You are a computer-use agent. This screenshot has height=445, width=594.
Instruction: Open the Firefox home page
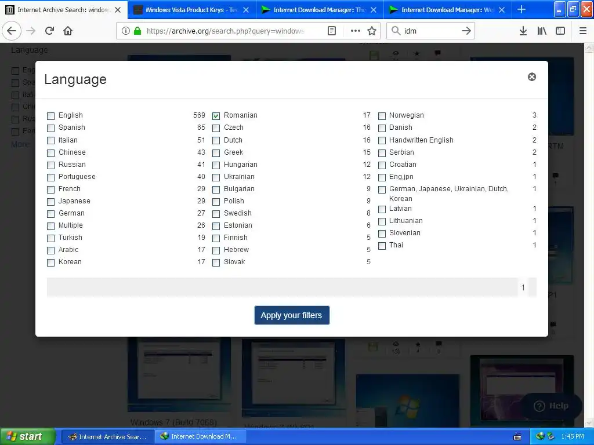coord(68,31)
